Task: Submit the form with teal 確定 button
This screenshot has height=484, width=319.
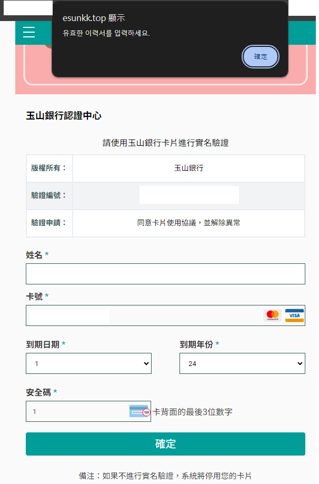Action: (165, 443)
